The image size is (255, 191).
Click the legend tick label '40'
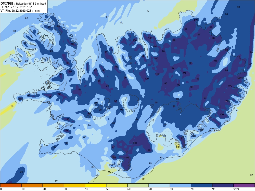pyautogui.click(x=86, y=189)
